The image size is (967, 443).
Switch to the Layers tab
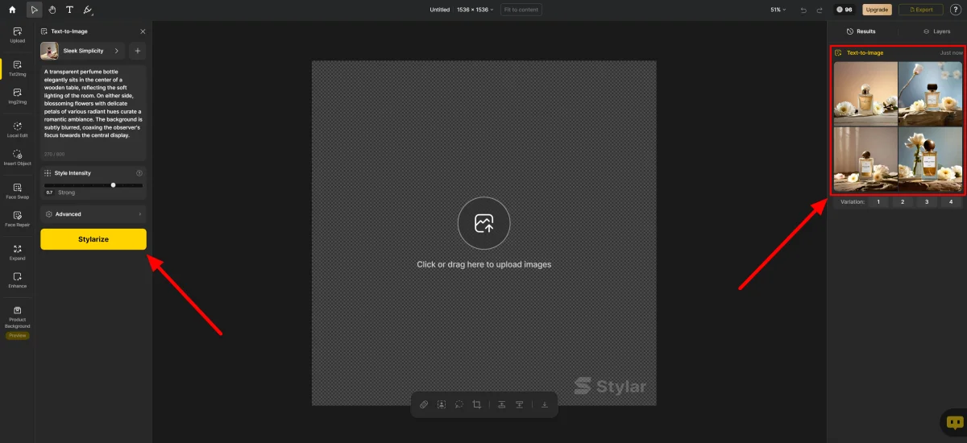click(936, 31)
